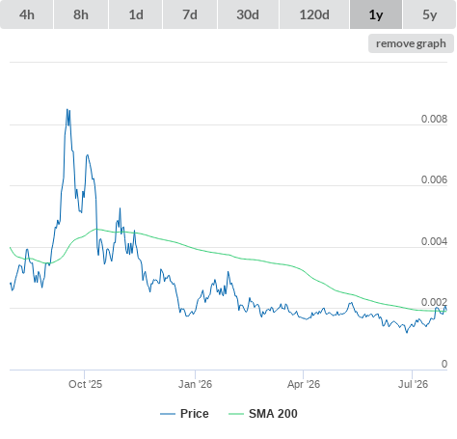Switch to the 30d view
Viewport: 457px width, 439px height.
(248, 14)
